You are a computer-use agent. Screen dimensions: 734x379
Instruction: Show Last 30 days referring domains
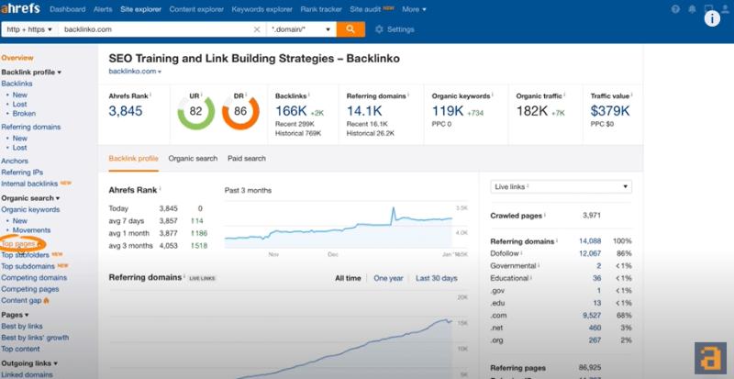(x=437, y=278)
